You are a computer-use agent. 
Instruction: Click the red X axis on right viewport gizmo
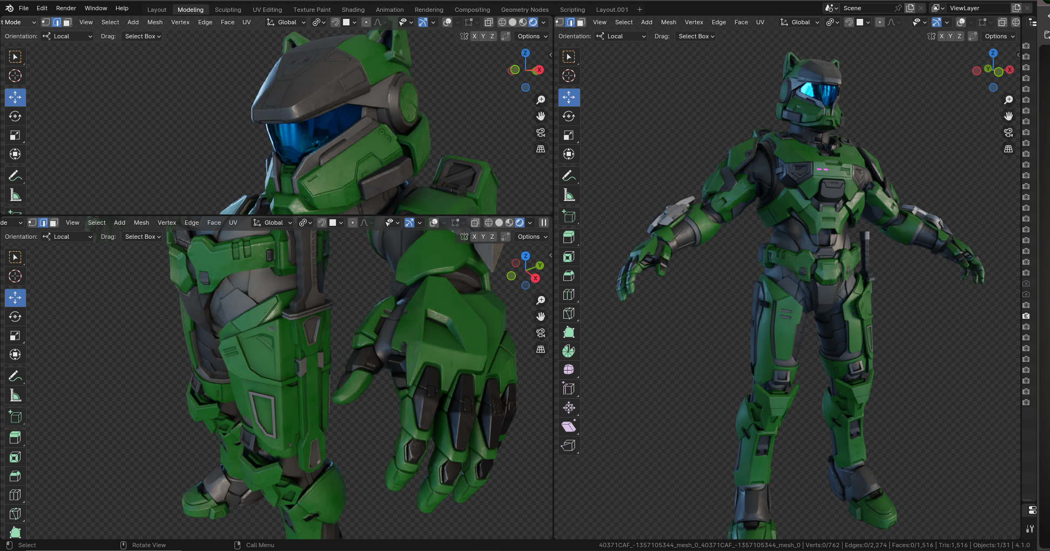point(1009,70)
